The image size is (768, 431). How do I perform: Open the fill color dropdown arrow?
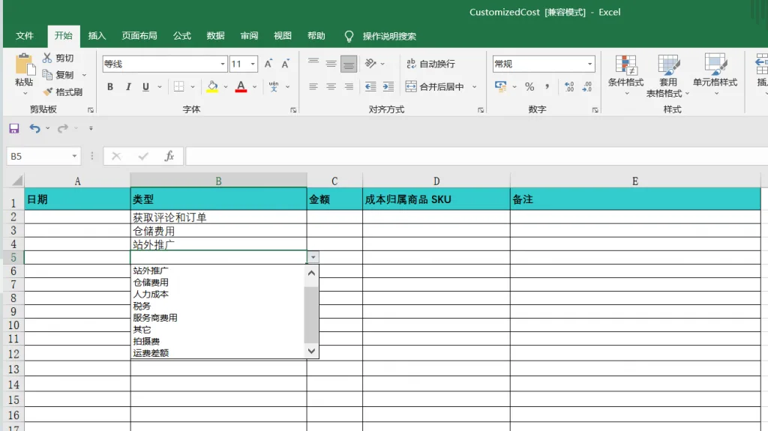click(226, 87)
